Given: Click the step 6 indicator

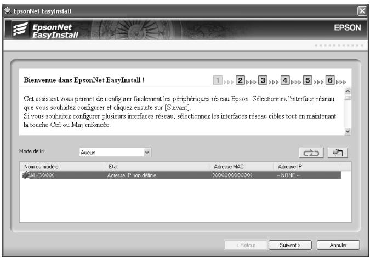Looking at the screenshot, I should tap(330, 80).
